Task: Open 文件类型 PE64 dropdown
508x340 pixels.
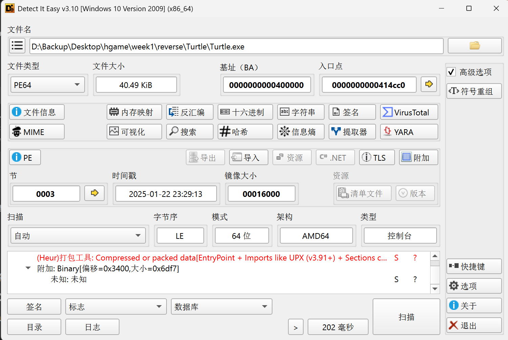Action: [x=48, y=85]
